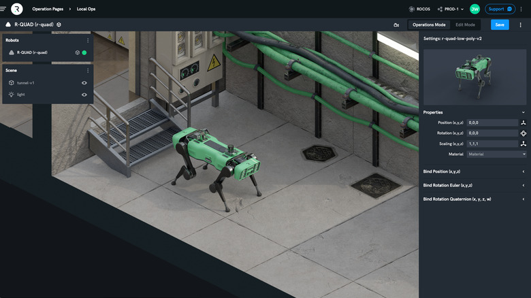Open the Material dropdown
This screenshot has height=298, width=531.
pos(493,154)
